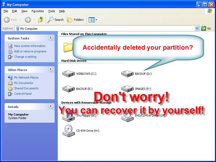Open My Network Places link

pos(26,77)
